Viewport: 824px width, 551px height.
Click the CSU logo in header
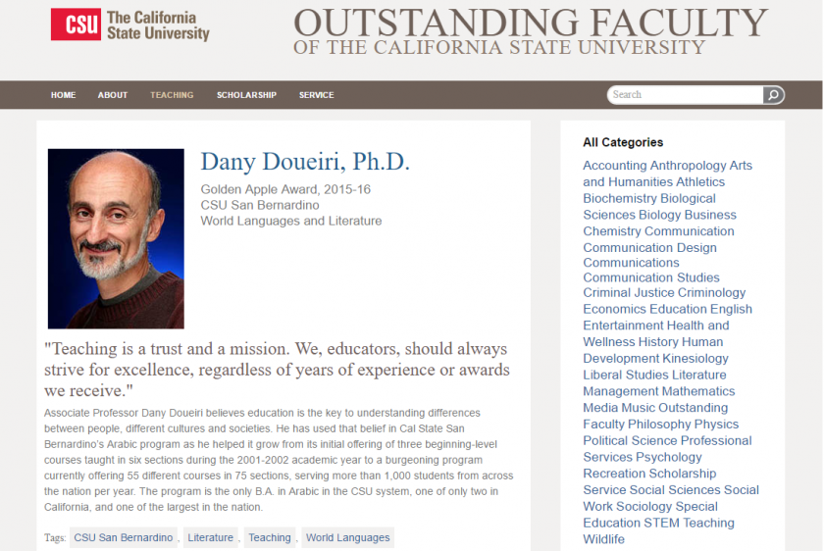130,25
